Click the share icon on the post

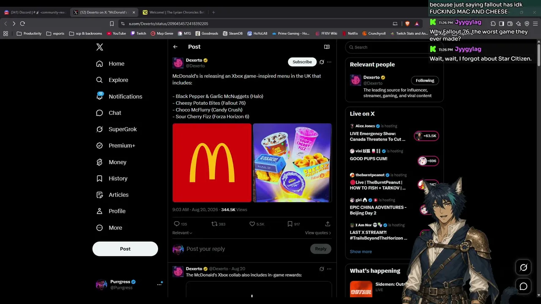click(x=328, y=224)
